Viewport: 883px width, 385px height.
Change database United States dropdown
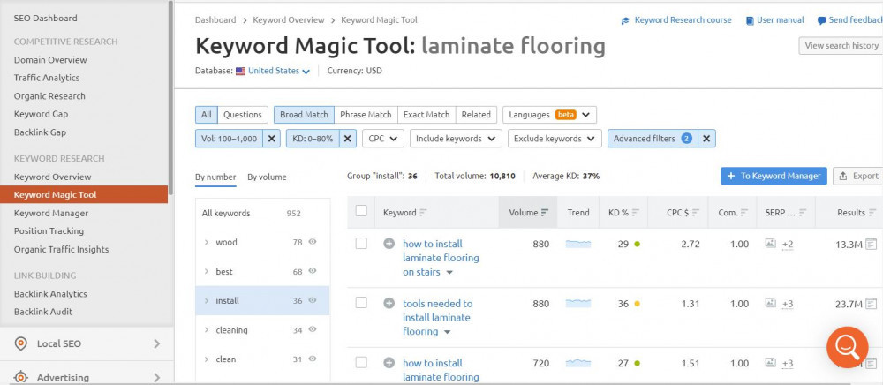coord(279,71)
